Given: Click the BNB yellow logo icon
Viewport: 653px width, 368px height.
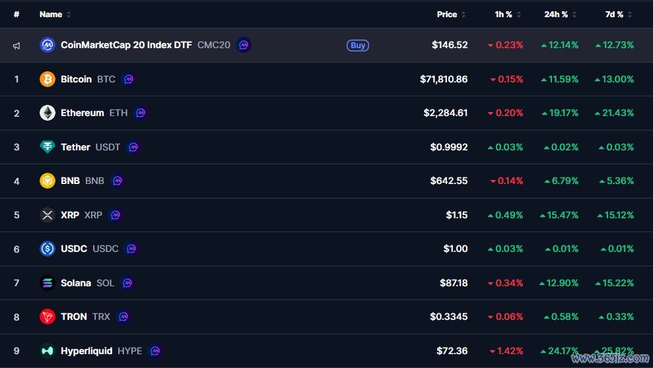Looking at the screenshot, I should click(48, 181).
